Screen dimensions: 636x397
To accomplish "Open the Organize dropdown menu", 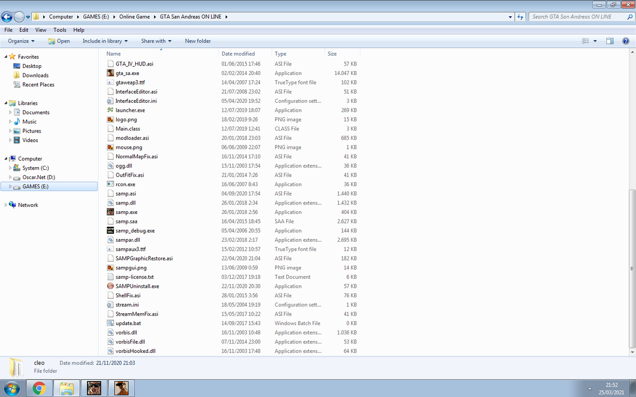I will click(x=21, y=41).
